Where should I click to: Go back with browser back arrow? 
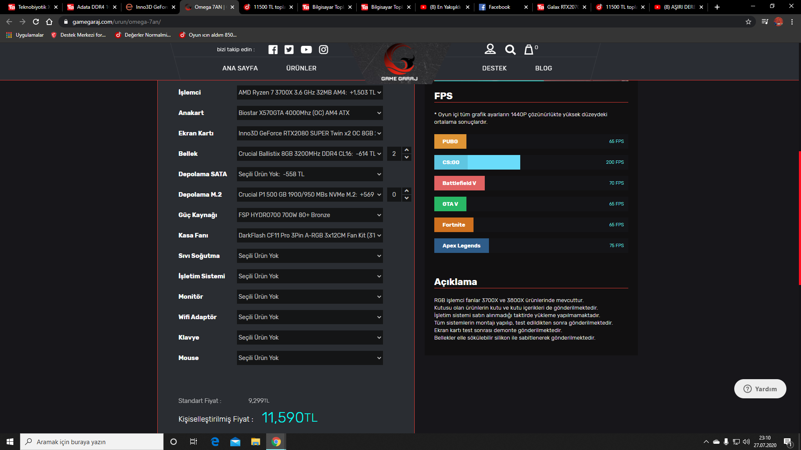9,22
